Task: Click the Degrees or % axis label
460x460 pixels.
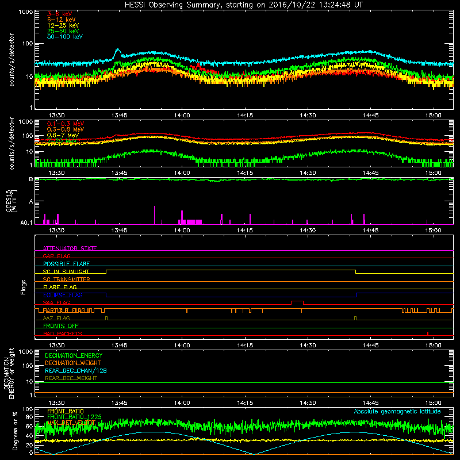Action: [x=15, y=431]
